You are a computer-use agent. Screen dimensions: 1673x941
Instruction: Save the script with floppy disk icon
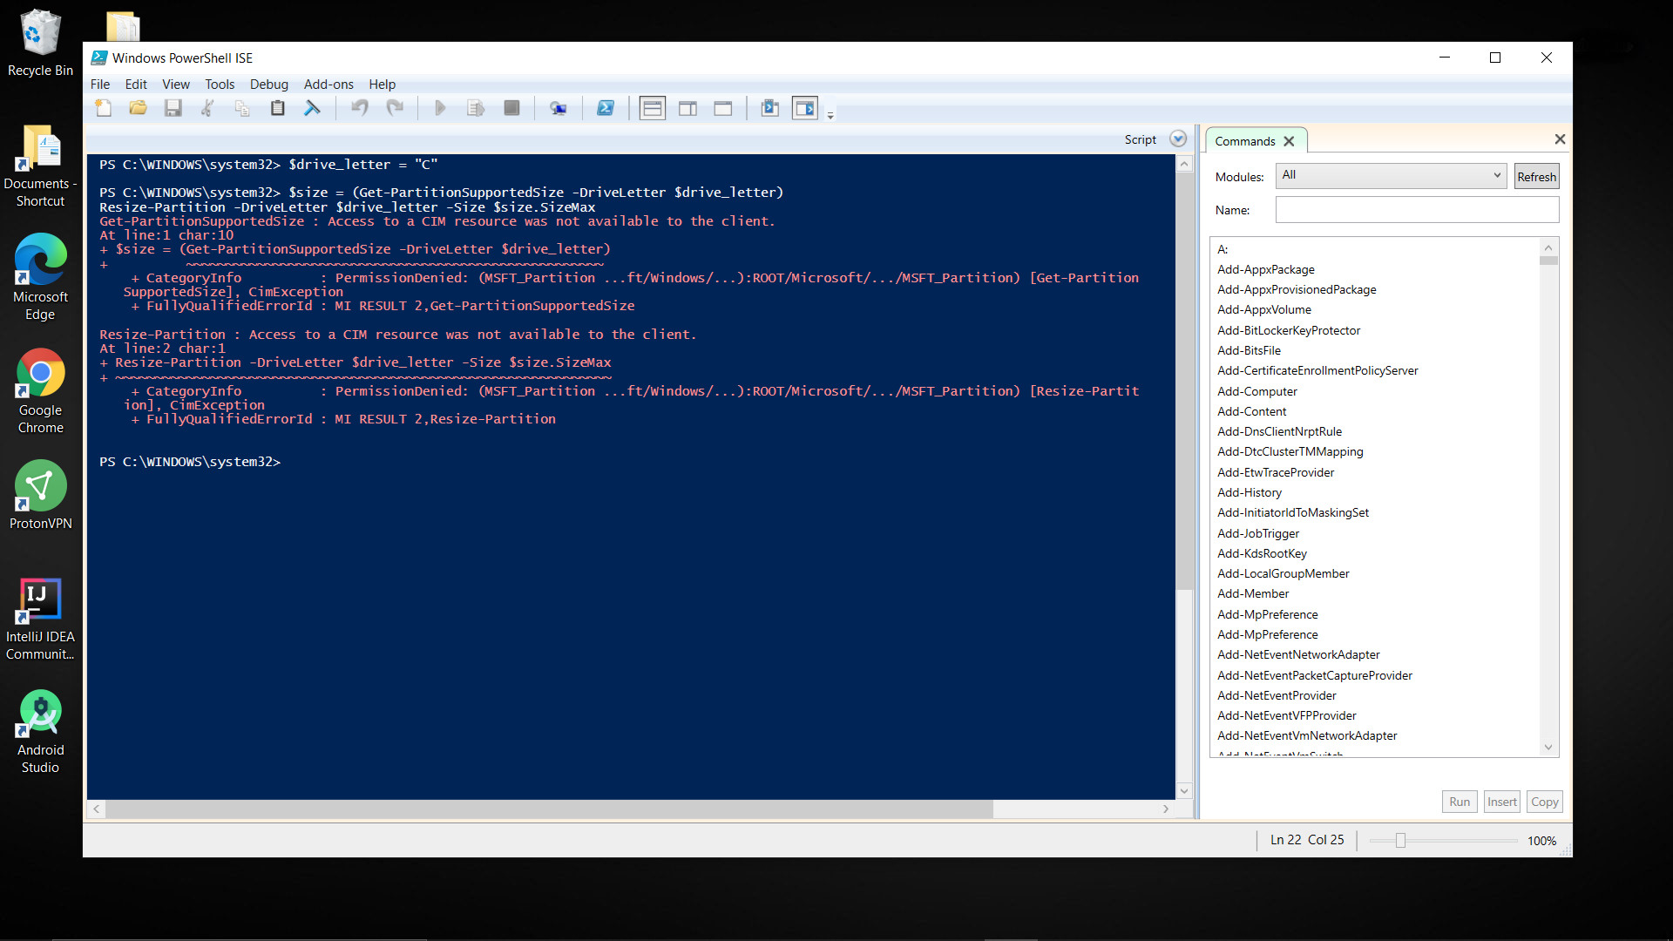[173, 108]
